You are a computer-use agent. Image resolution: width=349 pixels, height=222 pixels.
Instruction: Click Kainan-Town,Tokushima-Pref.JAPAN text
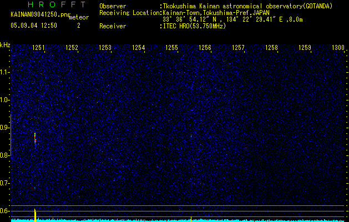click(216, 13)
